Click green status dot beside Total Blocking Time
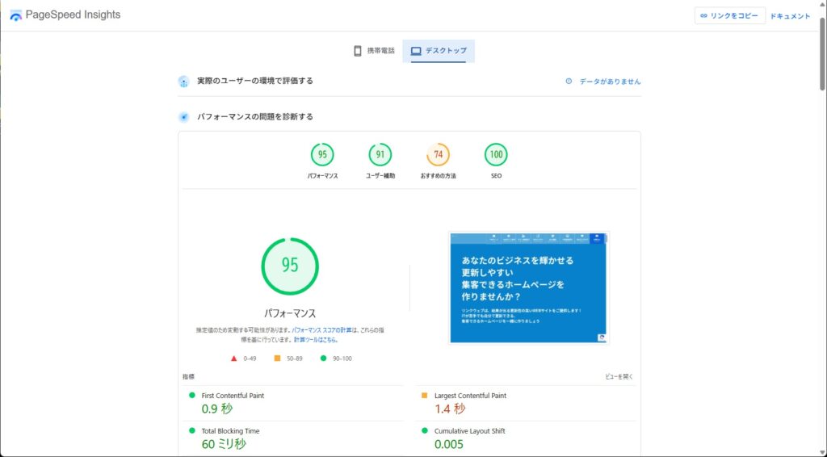 click(x=192, y=430)
